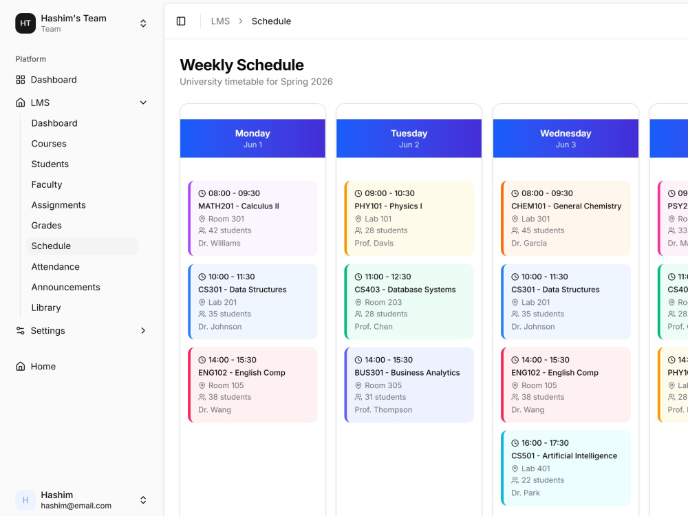
Task: Click the Room 203 pin icon
Action: 358,302
